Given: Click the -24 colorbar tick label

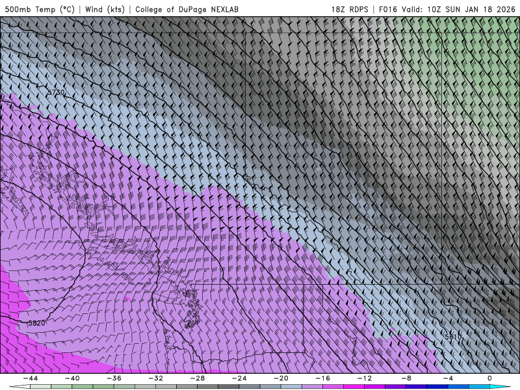Looking at the screenshot, I should pyautogui.click(x=239, y=378).
